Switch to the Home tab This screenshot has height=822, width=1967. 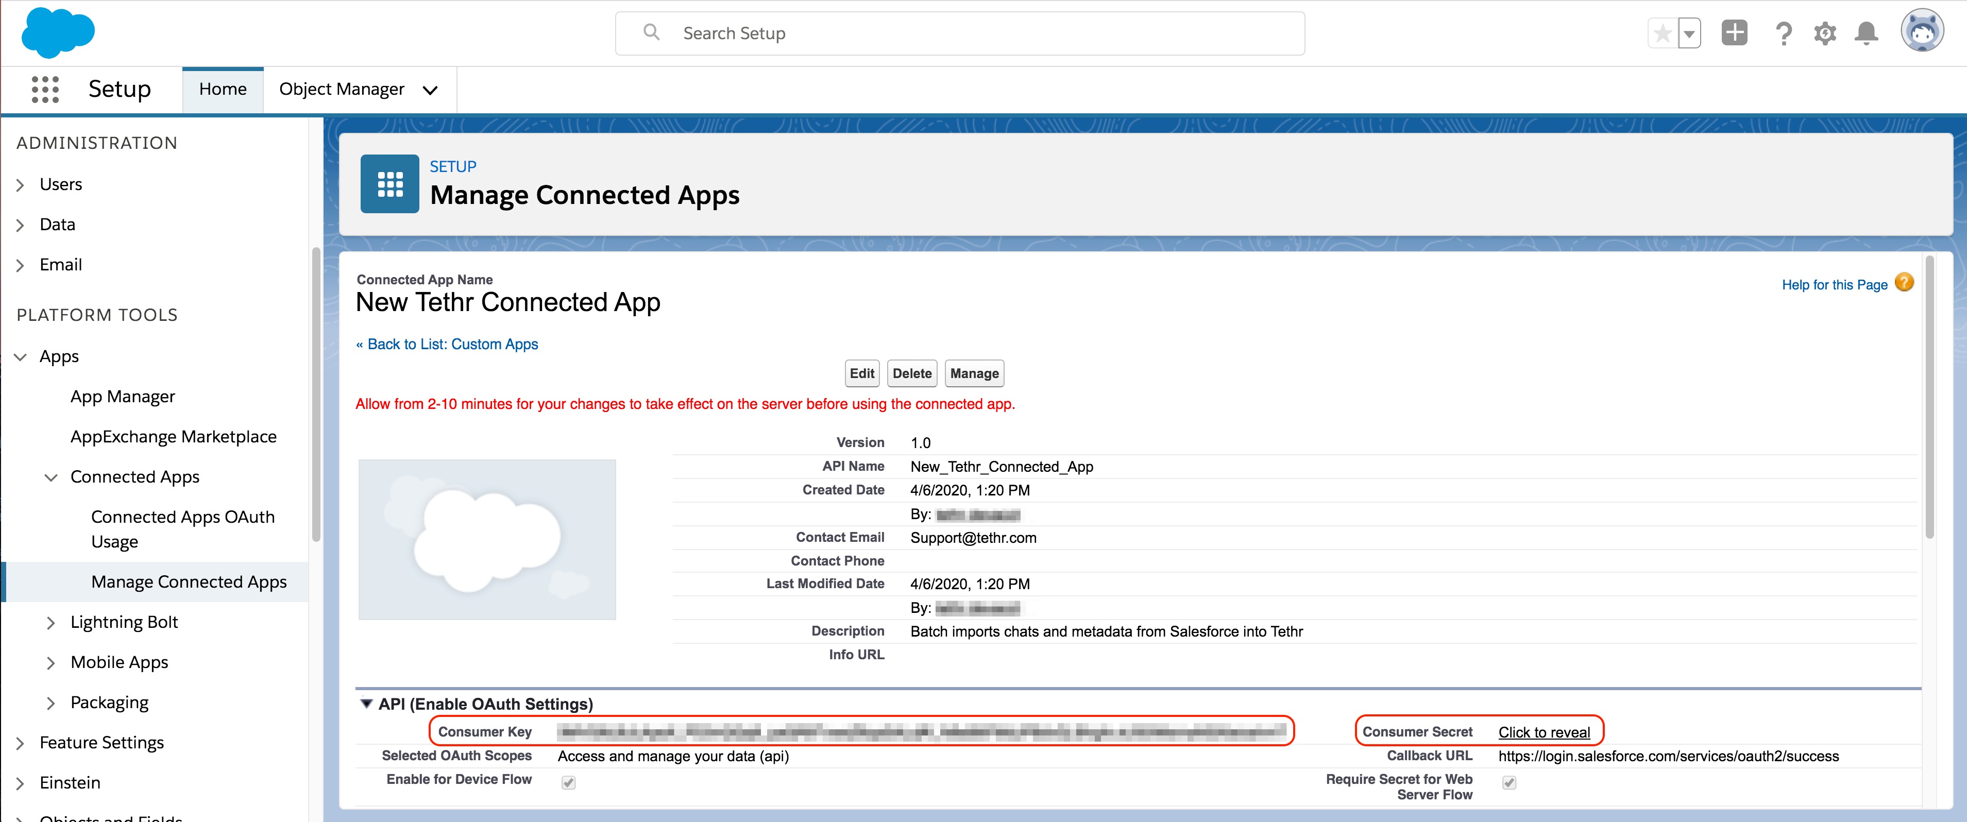pyautogui.click(x=222, y=89)
